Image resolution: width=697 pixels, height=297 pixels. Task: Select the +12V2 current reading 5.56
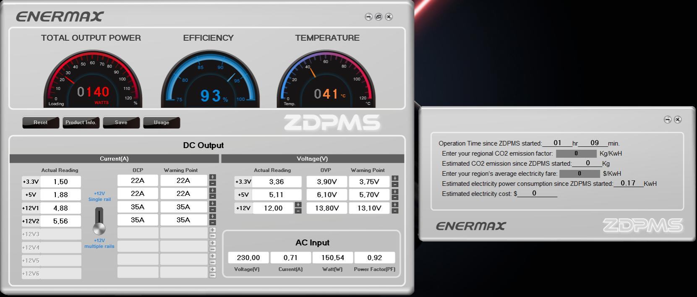tap(60, 221)
